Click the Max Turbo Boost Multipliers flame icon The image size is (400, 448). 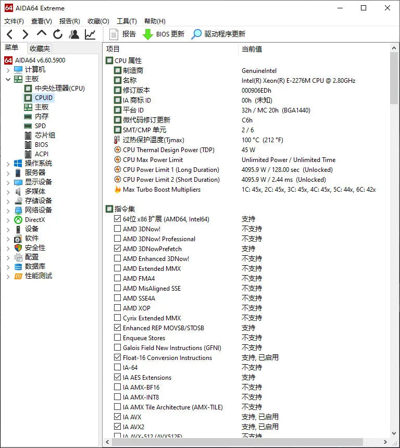coord(117,190)
